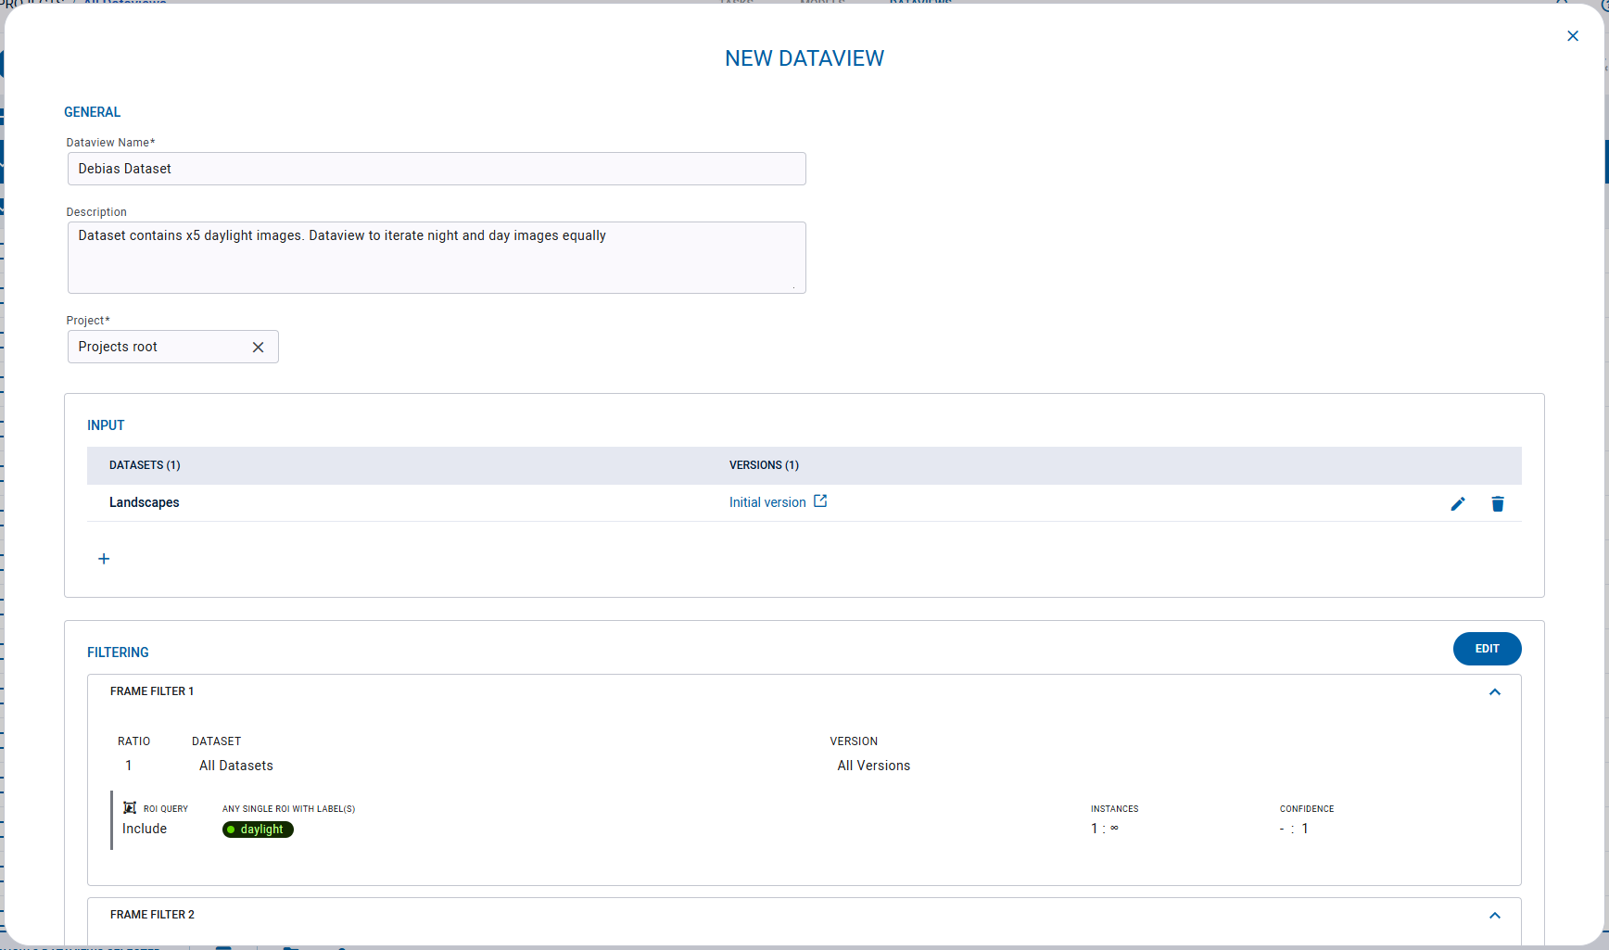
Task: Open Initial version via external link icon
Action: click(x=820, y=500)
